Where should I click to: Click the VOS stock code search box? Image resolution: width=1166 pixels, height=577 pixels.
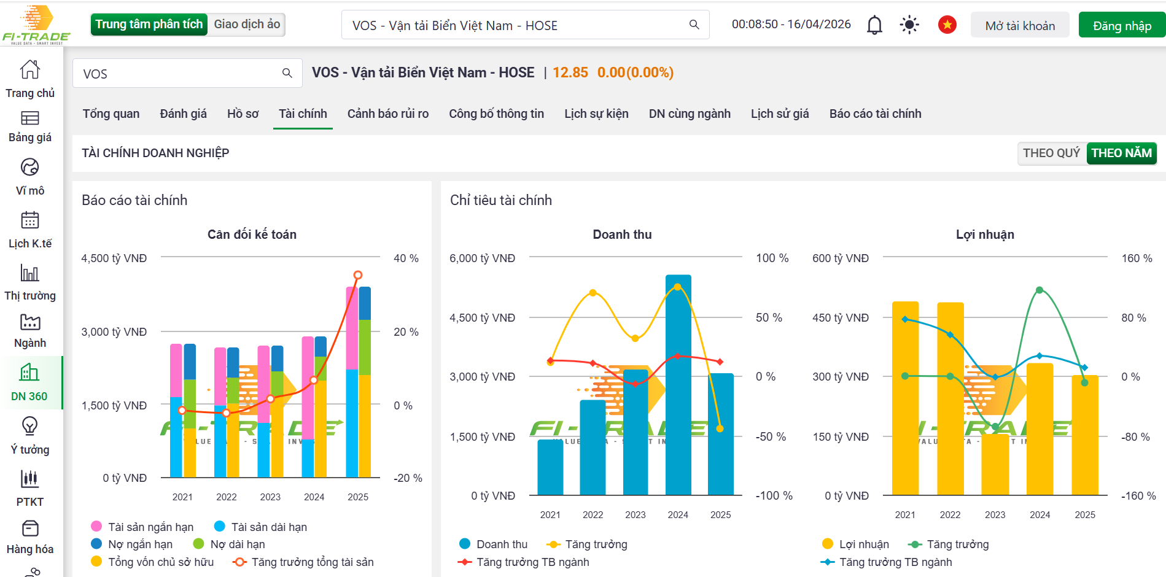pyautogui.click(x=178, y=74)
